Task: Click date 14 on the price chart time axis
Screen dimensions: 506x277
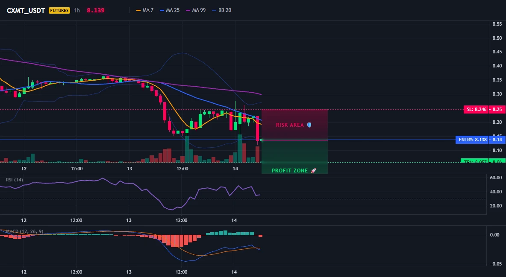Action: point(235,169)
